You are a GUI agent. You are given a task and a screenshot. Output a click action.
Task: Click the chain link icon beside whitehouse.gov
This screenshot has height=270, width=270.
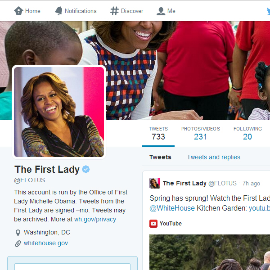point(18,243)
